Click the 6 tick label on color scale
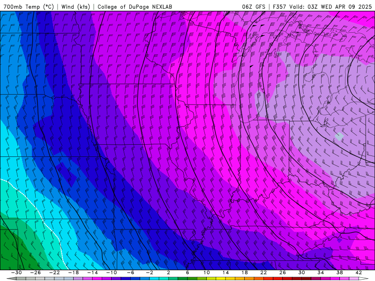375x281 pixels. [187, 273]
